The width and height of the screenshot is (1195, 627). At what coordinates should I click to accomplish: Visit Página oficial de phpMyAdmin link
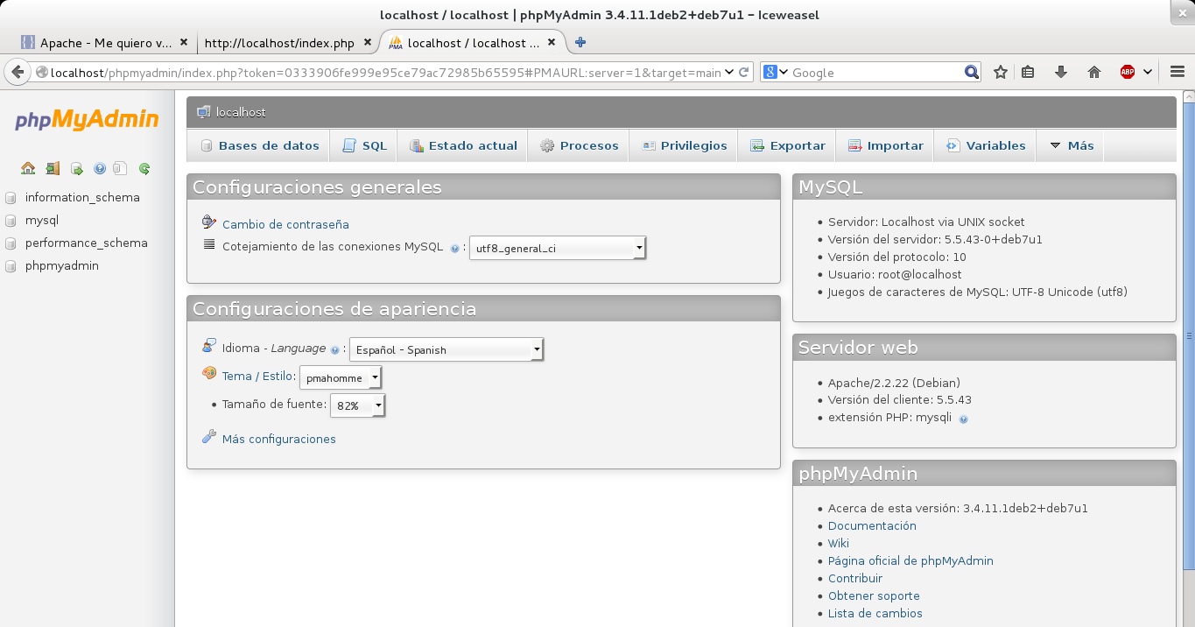click(x=910, y=561)
